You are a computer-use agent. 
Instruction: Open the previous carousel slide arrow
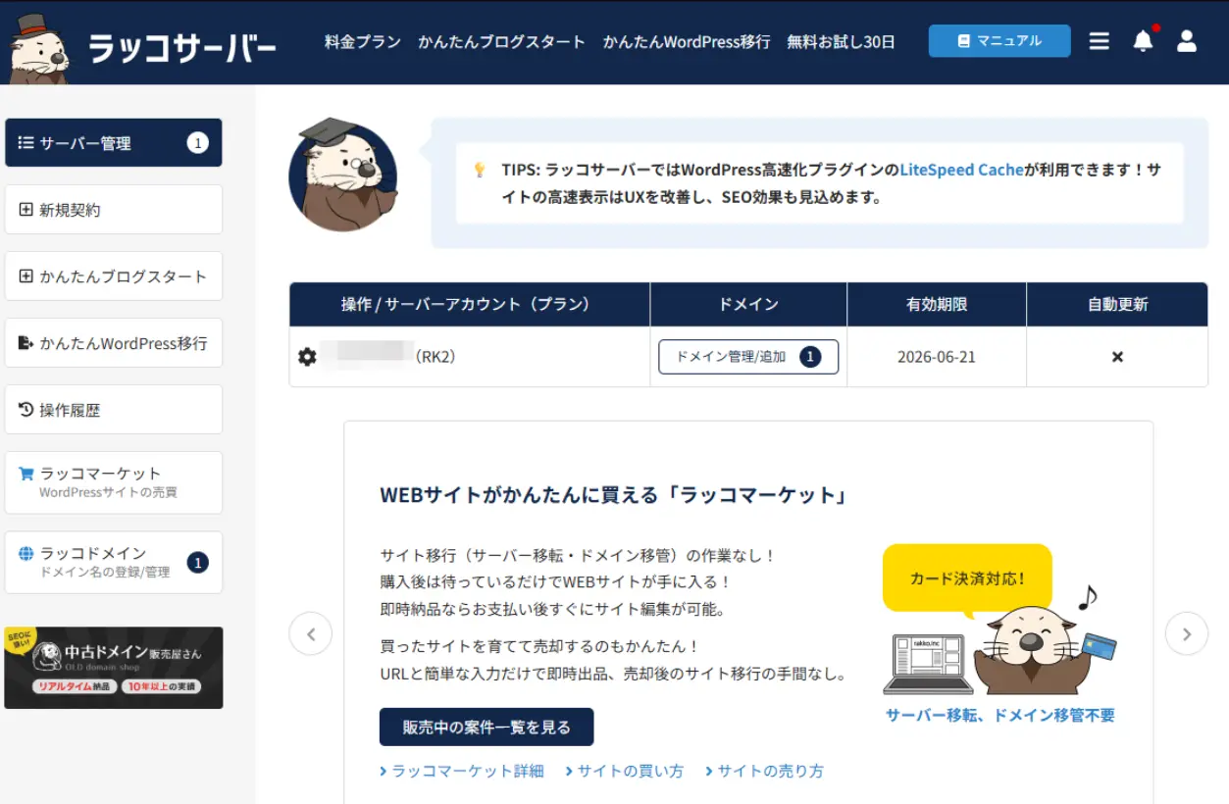tap(311, 634)
